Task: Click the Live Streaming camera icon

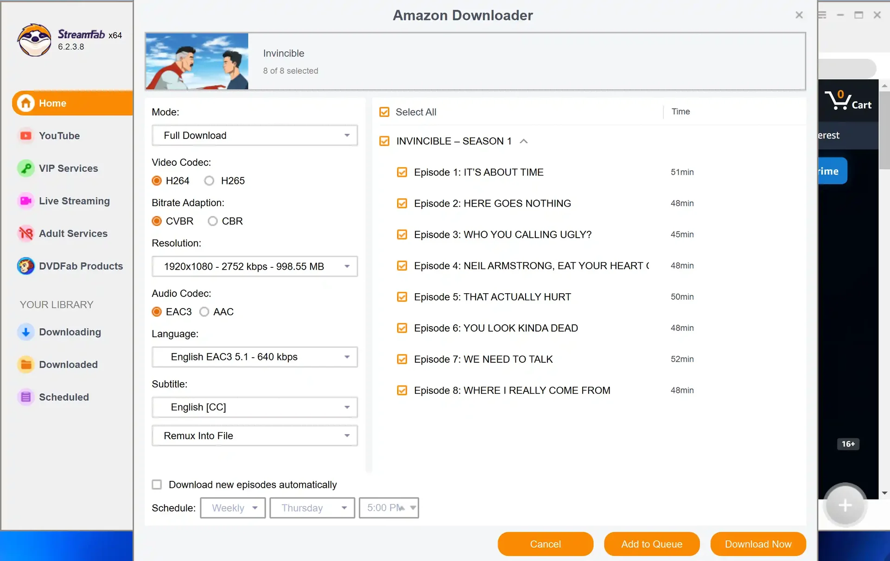Action: [x=26, y=201]
